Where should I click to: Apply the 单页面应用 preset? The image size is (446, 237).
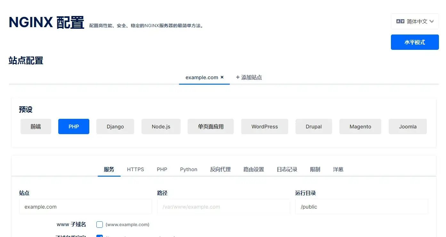tap(210, 126)
